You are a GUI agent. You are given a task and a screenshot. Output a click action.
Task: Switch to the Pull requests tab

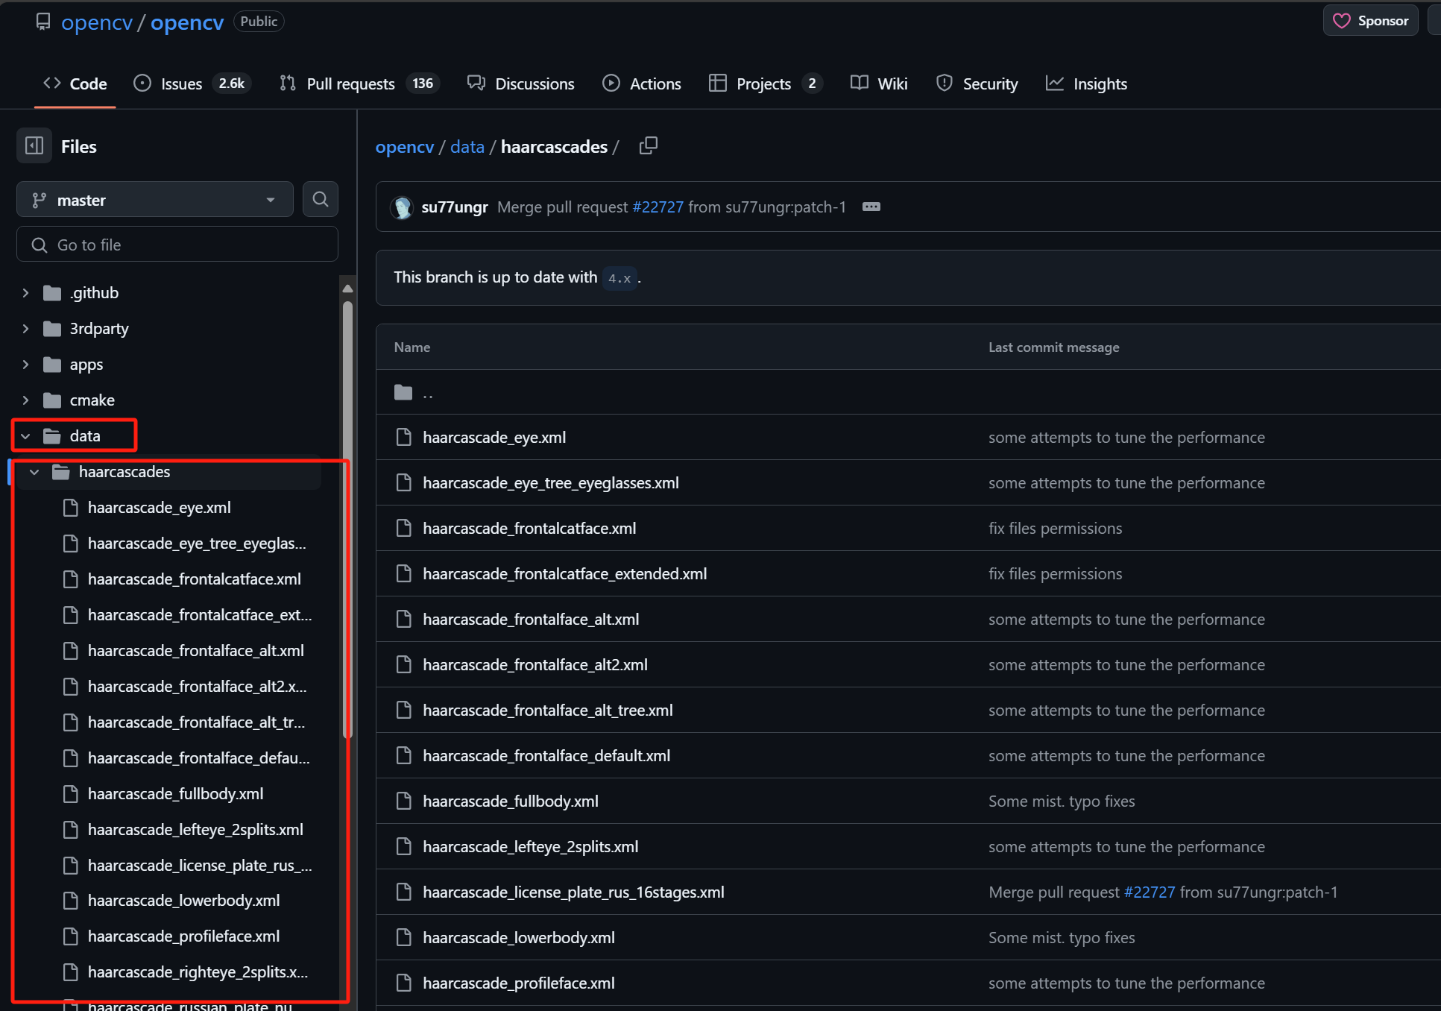coord(350,84)
